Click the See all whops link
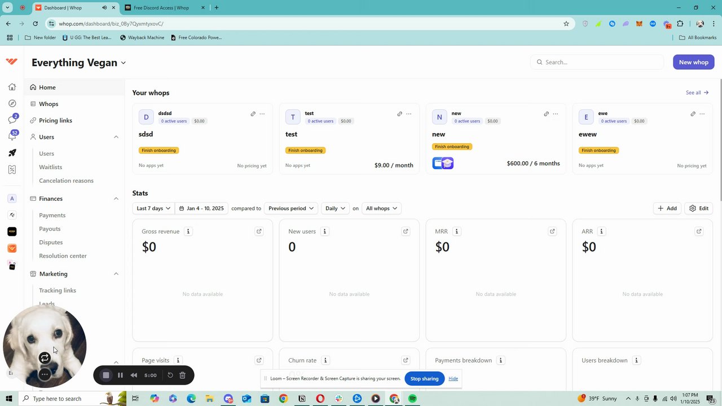722x406 pixels. coord(697,92)
